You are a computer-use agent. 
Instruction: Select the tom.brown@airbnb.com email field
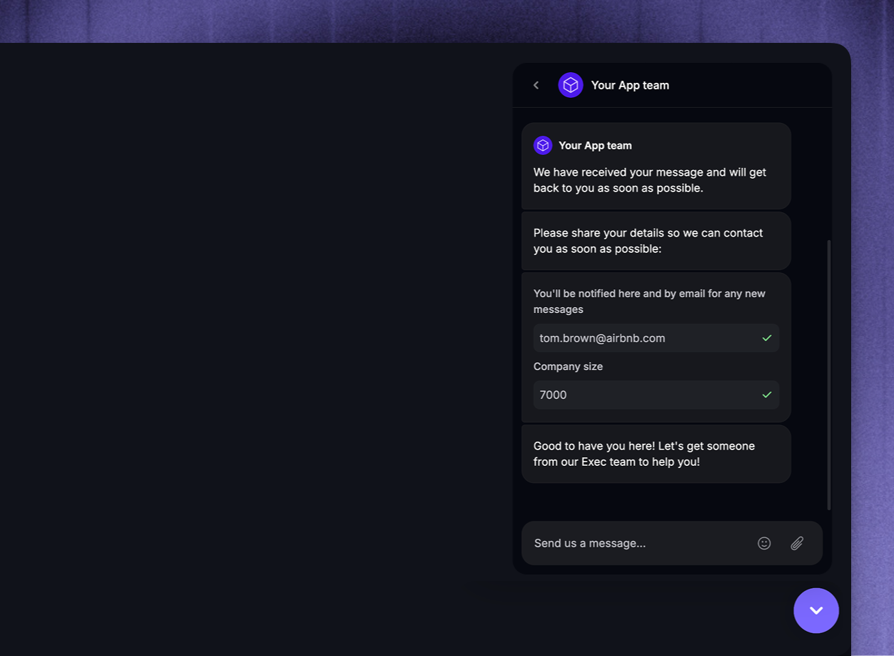(656, 338)
